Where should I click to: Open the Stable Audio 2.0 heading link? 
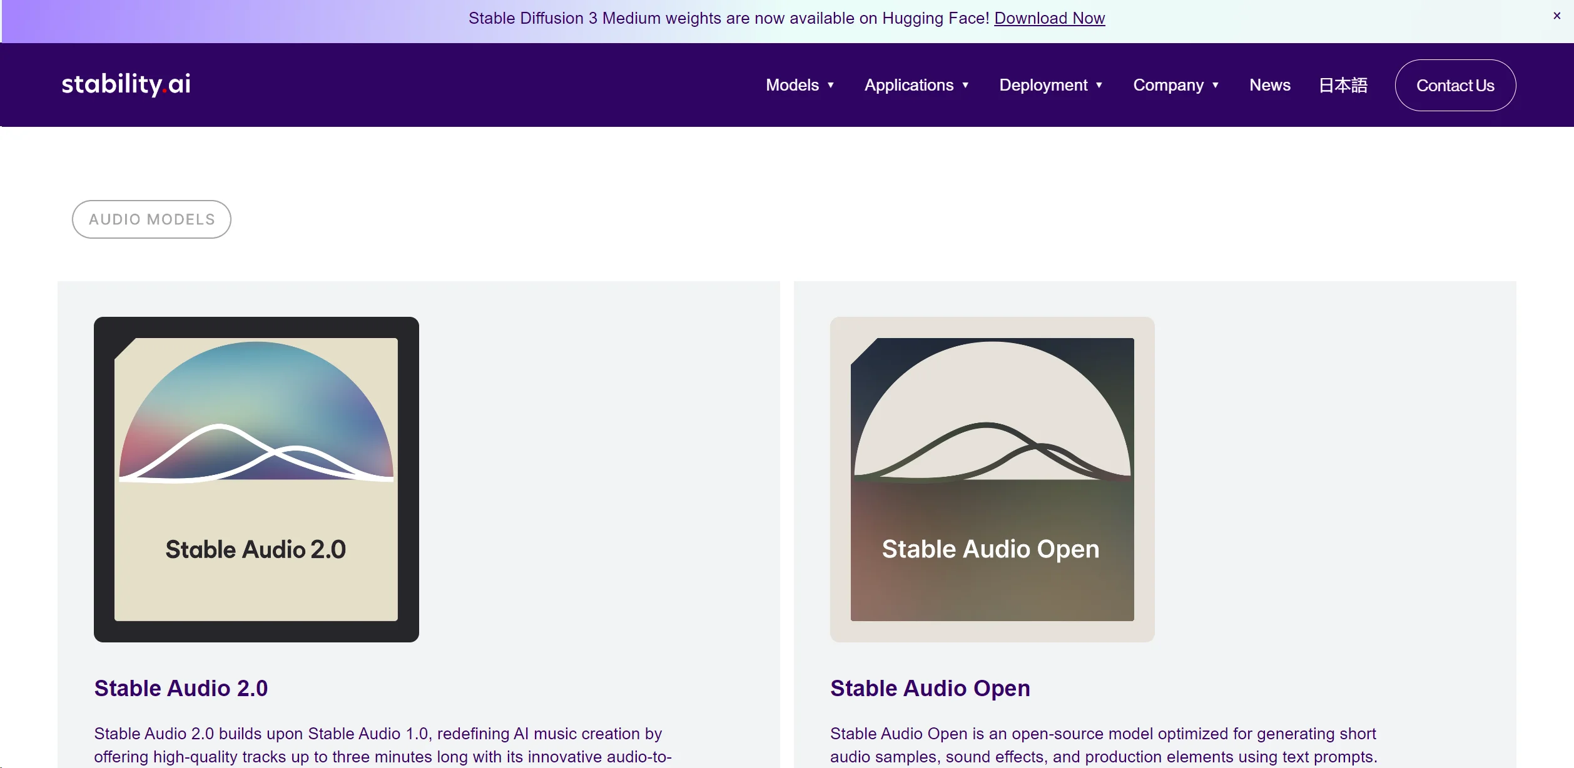pyautogui.click(x=180, y=688)
